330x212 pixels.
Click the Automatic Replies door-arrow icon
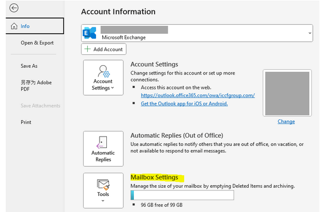coord(103,142)
